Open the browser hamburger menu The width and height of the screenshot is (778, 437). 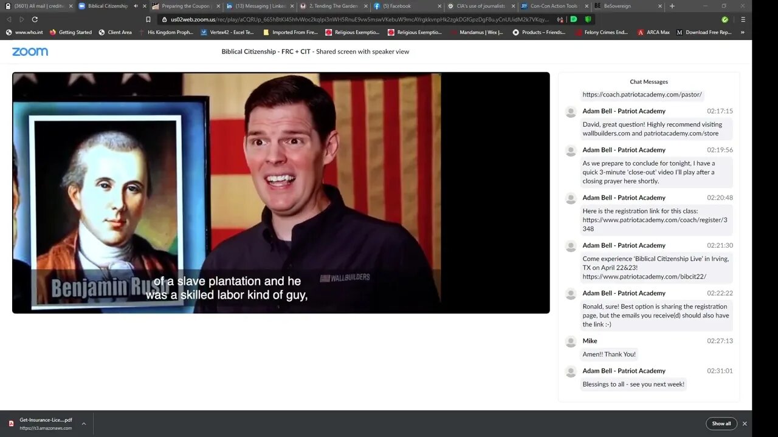(x=743, y=19)
